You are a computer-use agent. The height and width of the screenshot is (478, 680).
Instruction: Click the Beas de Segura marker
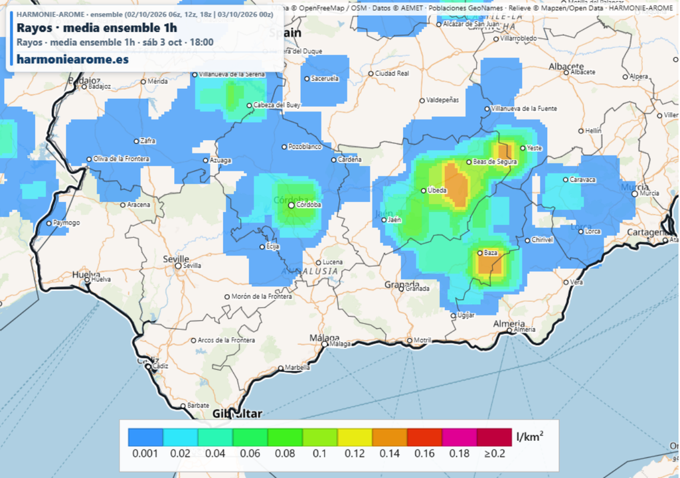click(x=469, y=162)
